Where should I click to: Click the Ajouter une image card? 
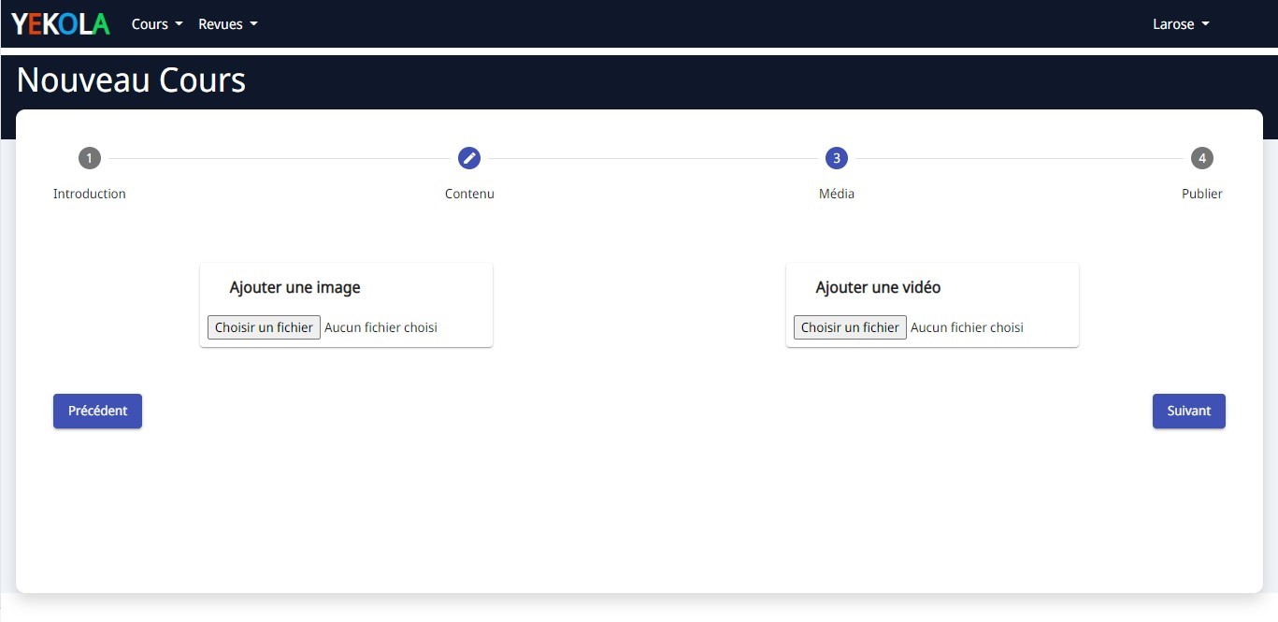coord(346,304)
